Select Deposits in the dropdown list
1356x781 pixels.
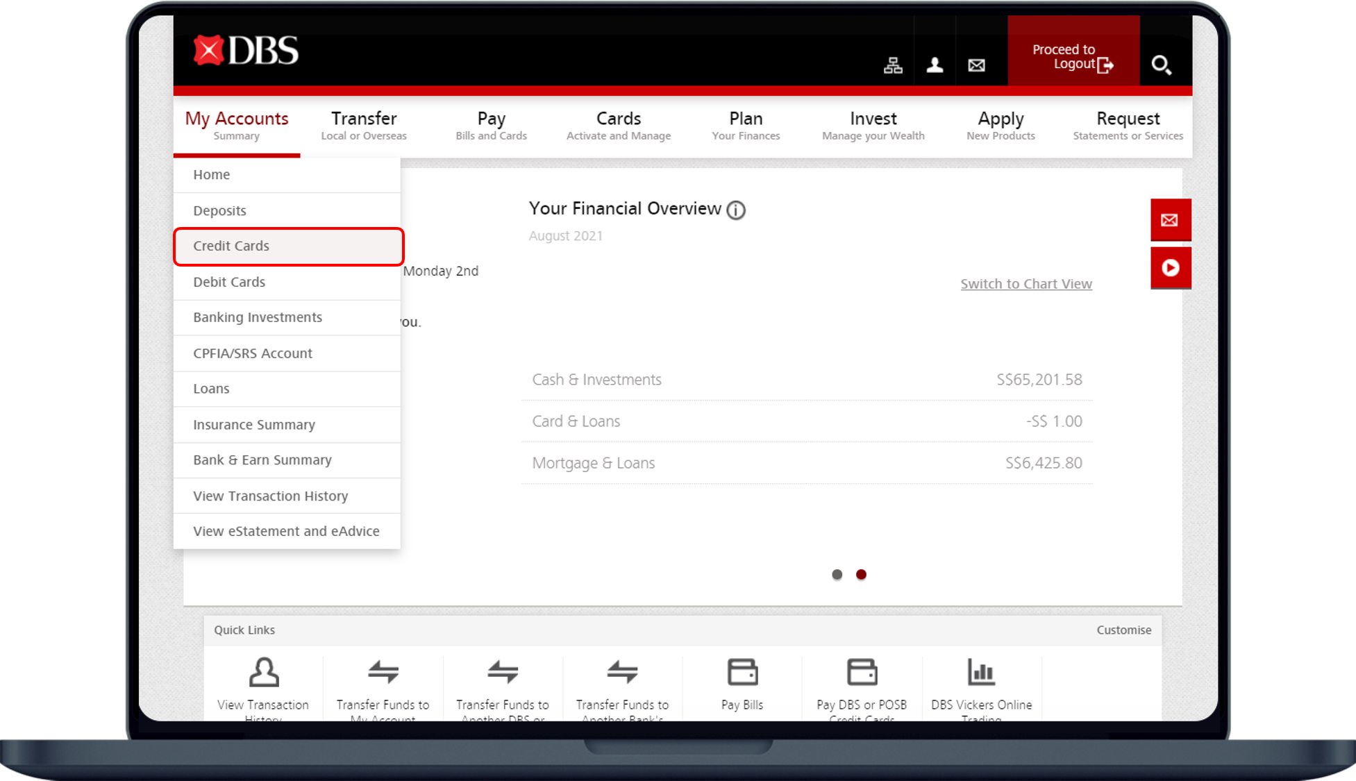[287, 210]
